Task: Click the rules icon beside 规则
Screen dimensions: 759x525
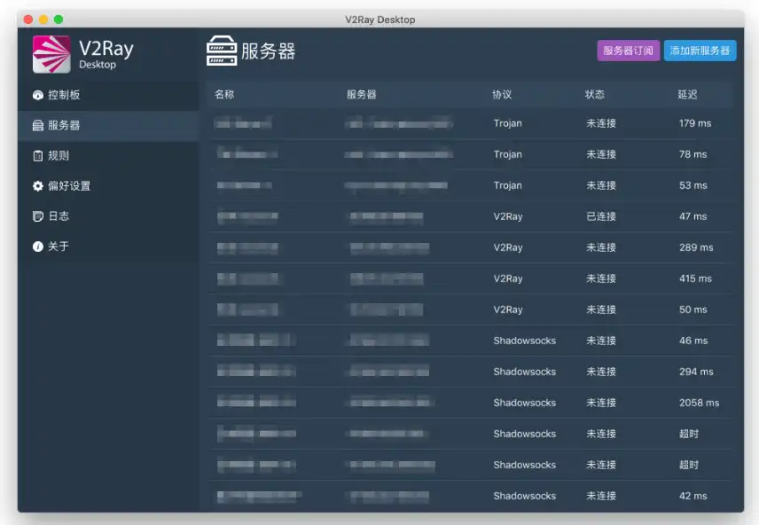Action: [x=38, y=155]
